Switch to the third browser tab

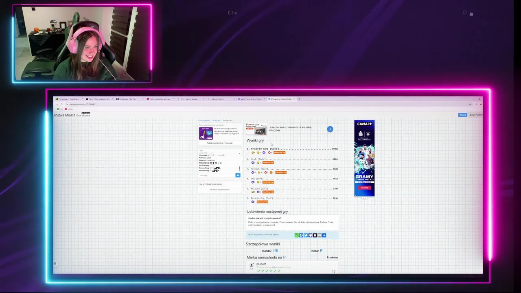130,99
